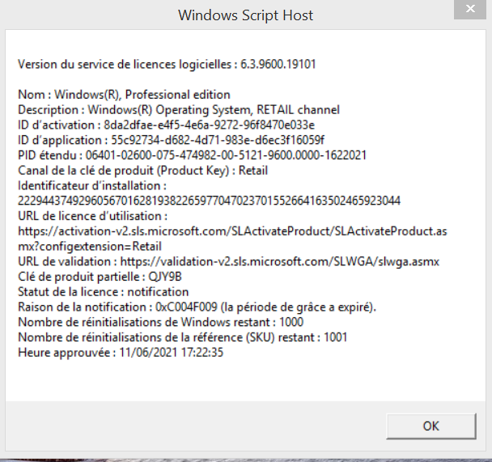
Task: Click the validation-v2.sls.microsoft.com URL text
Action: pos(279,261)
